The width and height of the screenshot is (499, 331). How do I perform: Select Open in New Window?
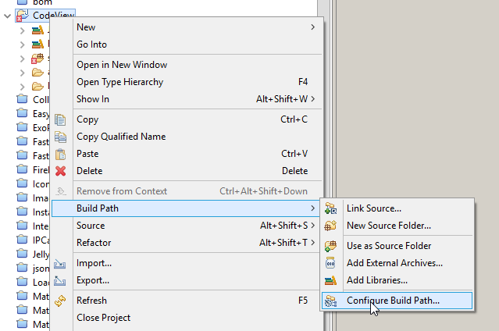click(x=122, y=65)
